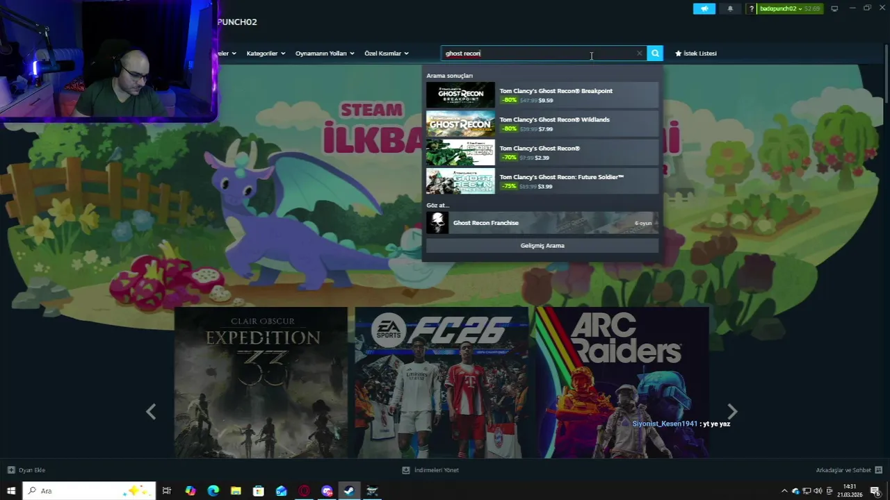Select Ghost Recon: Future Soldier result

click(542, 181)
